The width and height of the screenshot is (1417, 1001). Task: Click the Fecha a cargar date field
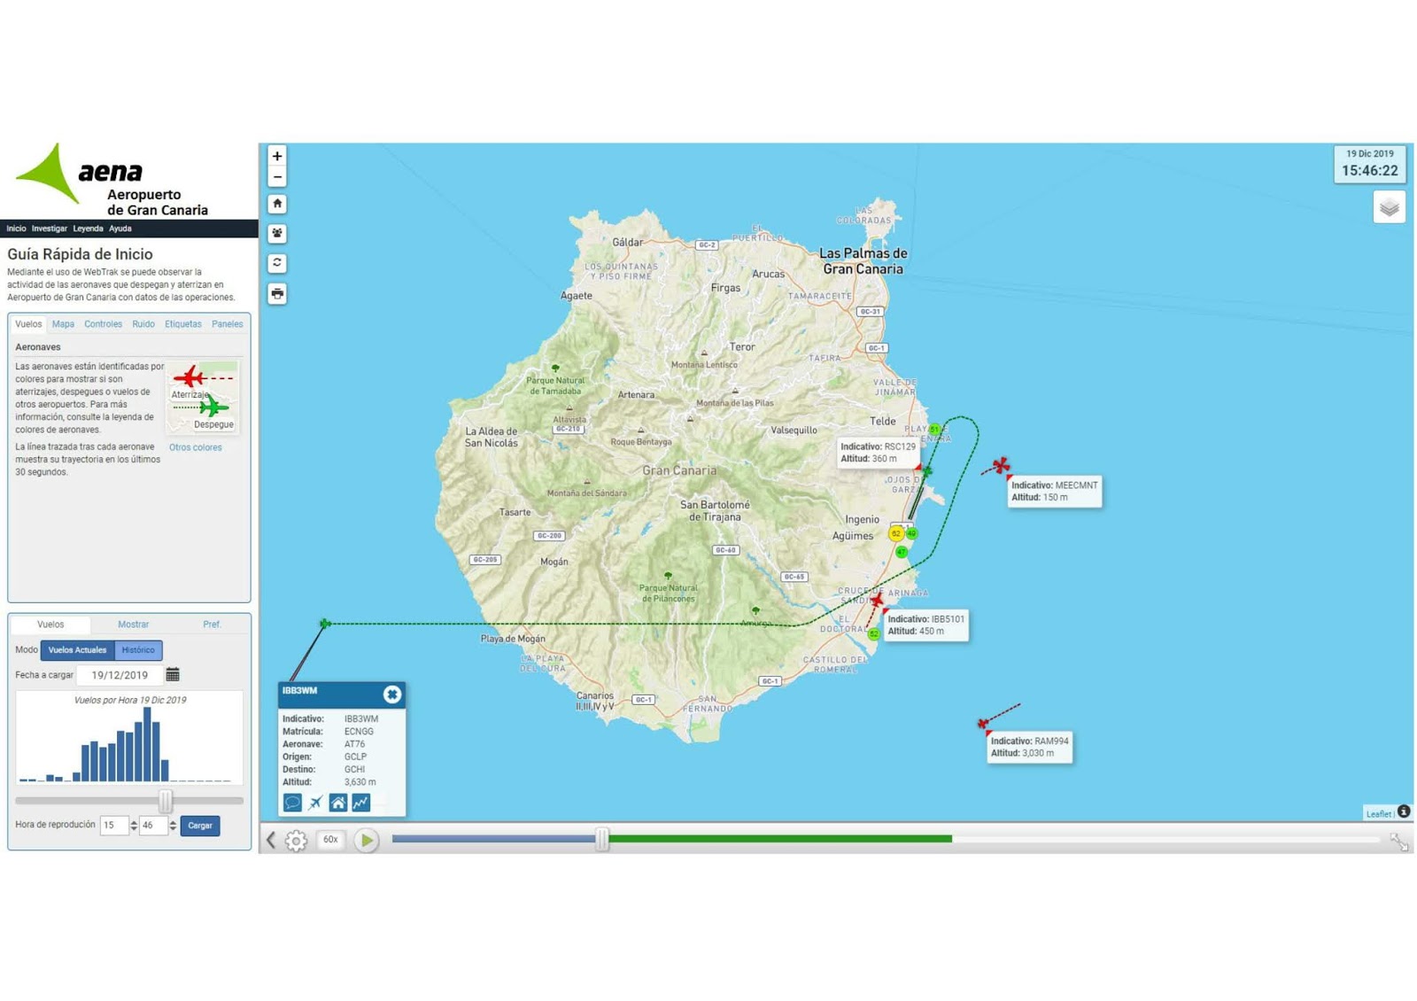coord(120,675)
